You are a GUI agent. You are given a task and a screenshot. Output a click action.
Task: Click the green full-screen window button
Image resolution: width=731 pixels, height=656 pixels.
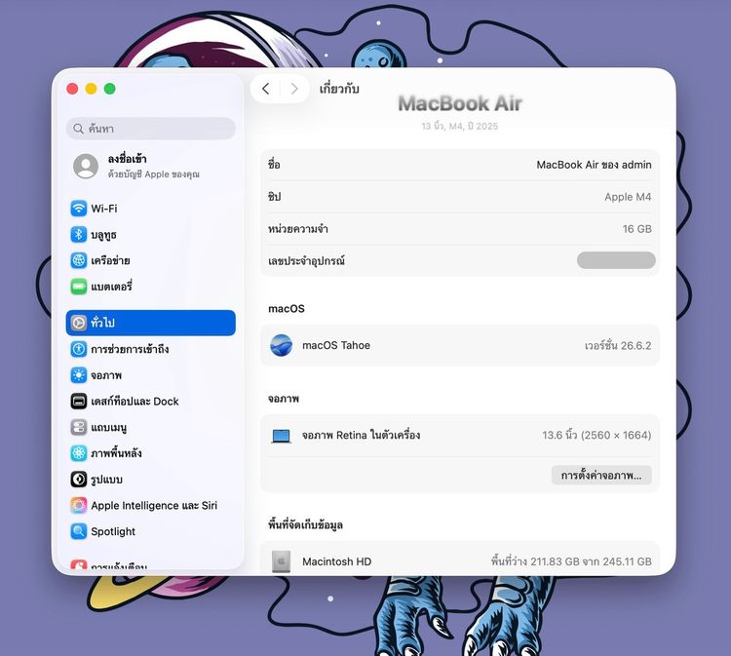(x=109, y=89)
